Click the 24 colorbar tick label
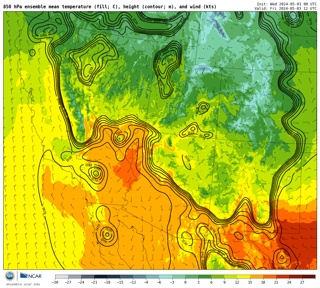 [289, 282]
